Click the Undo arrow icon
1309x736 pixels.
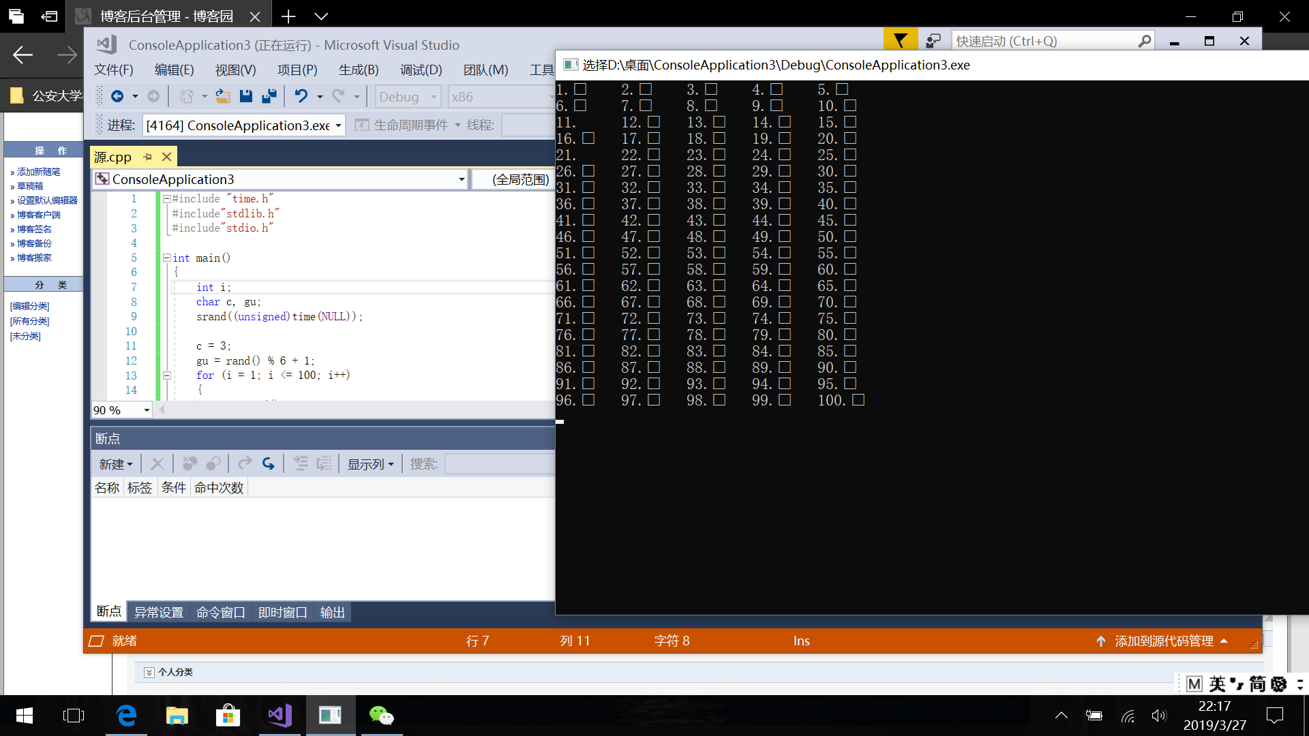(301, 97)
